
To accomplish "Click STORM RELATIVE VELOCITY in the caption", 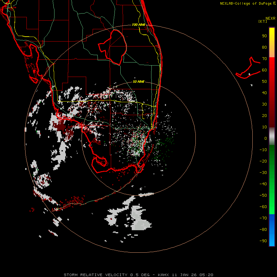I will point(95,275).
